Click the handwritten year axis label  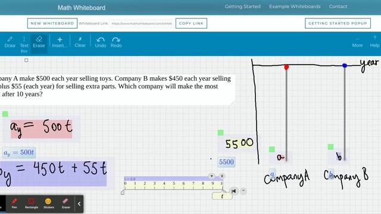coord(369,65)
